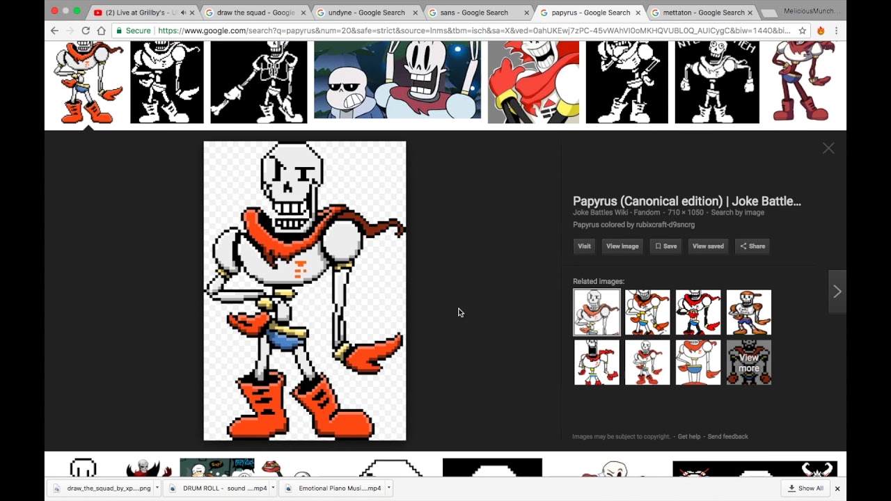The image size is (891, 501).
Task: Open the NYEH HEH Papyrus thumbnail
Action: (717, 82)
